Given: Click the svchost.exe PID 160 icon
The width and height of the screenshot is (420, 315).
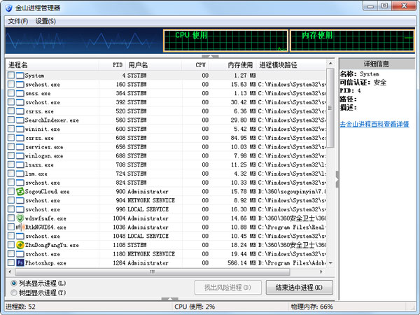Looking at the screenshot, I should pyautogui.click(x=20, y=85).
